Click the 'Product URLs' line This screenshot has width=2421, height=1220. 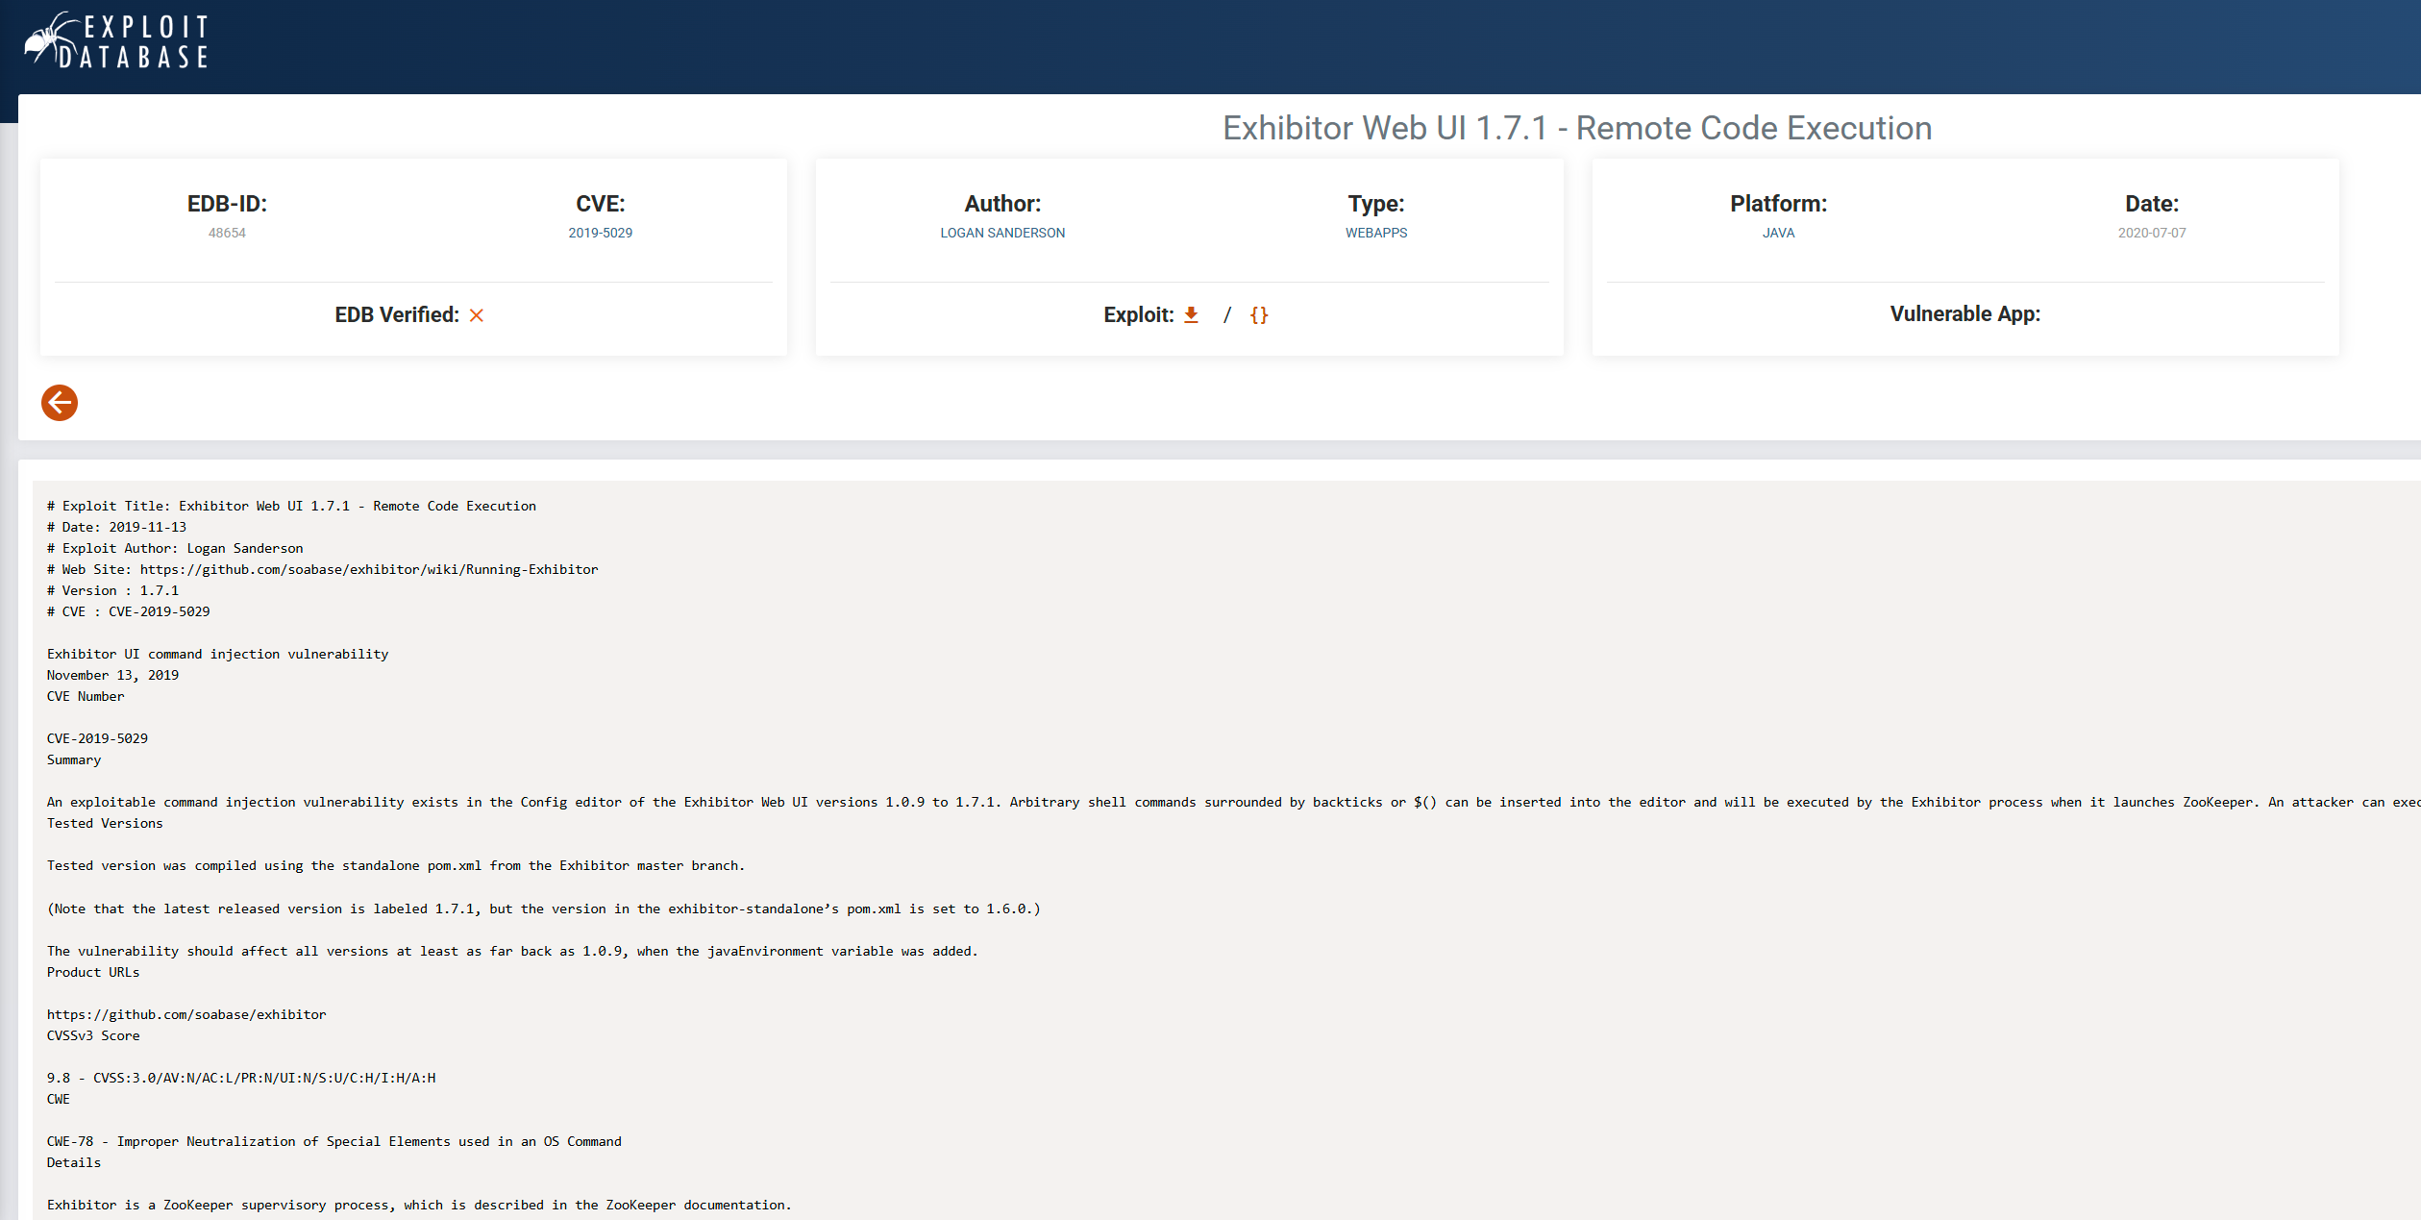93,972
